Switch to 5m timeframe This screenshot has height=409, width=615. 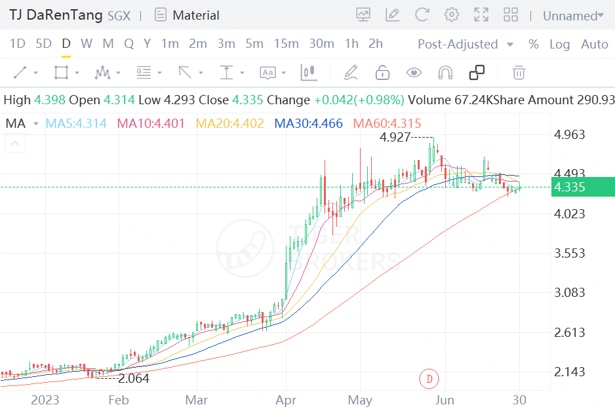254,43
